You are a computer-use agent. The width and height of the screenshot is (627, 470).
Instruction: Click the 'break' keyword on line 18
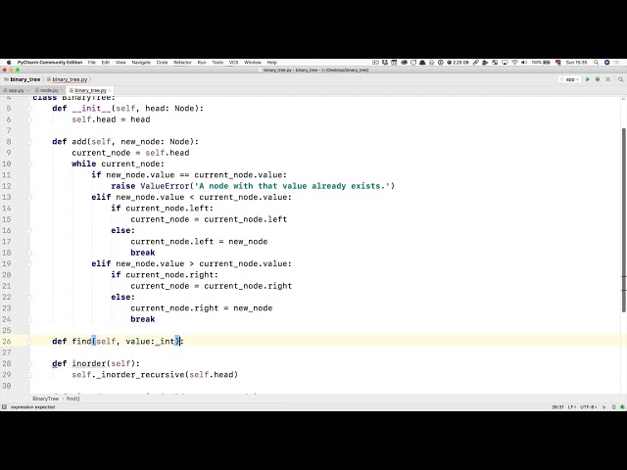pyautogui.click(x=143, y=253)
